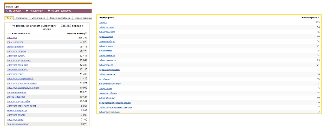
Task: Open the «мираторг отзывы» keyword link
Action: pos(16,51)
